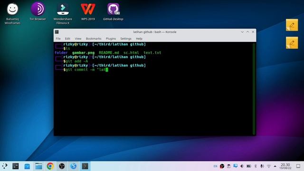Open the application launcher in taskbar
The image size is (304, 171).
(5, 166)
